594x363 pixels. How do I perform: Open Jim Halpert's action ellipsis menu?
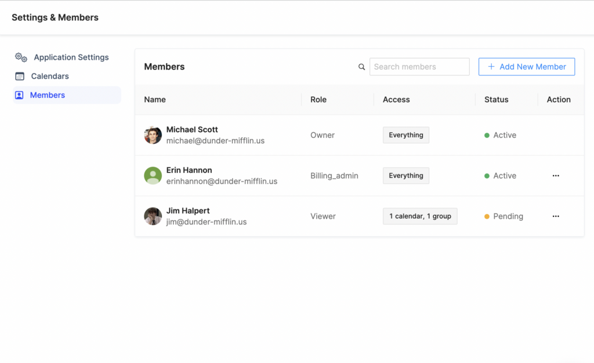tap(556, 216)
